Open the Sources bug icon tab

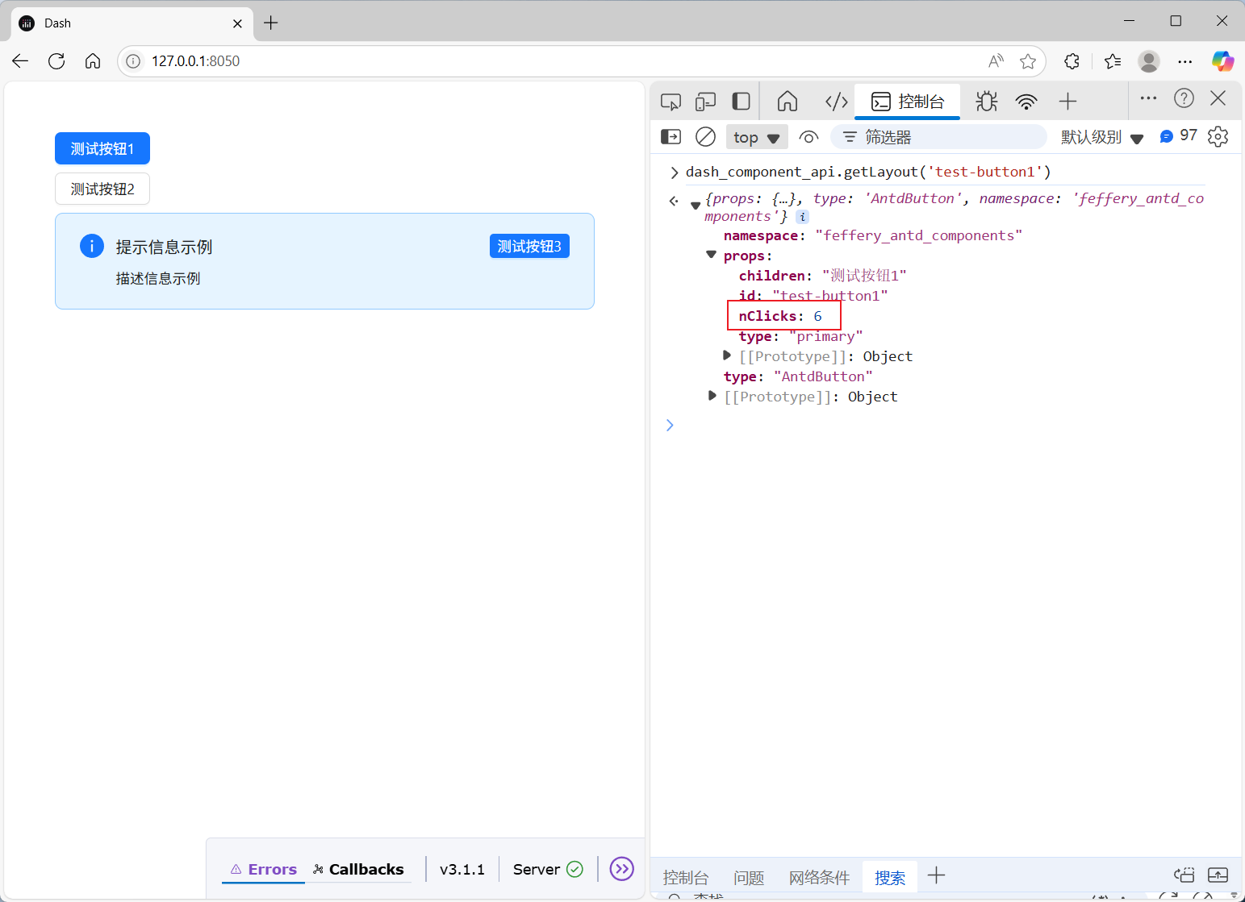986,102
